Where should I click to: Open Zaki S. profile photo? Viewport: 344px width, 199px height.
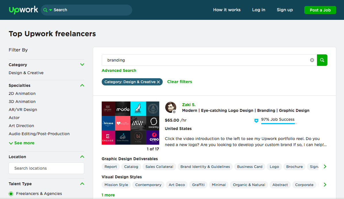click(170, 107)
